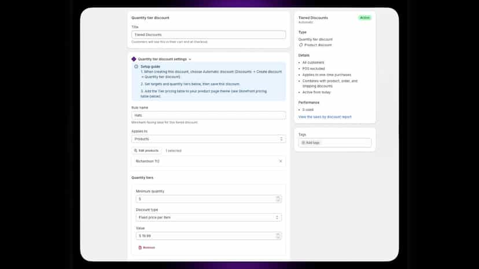The width and height of the screenshot is (479, 269).
Task: Click the Add tags icon
Action: 303,143
